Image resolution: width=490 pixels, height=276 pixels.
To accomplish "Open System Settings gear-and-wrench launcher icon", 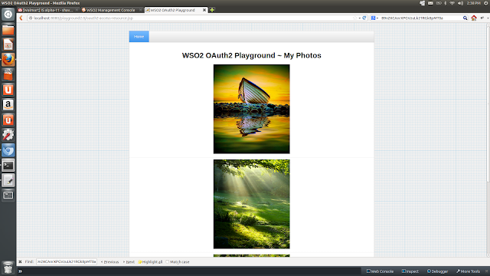I will pos(8,135).
